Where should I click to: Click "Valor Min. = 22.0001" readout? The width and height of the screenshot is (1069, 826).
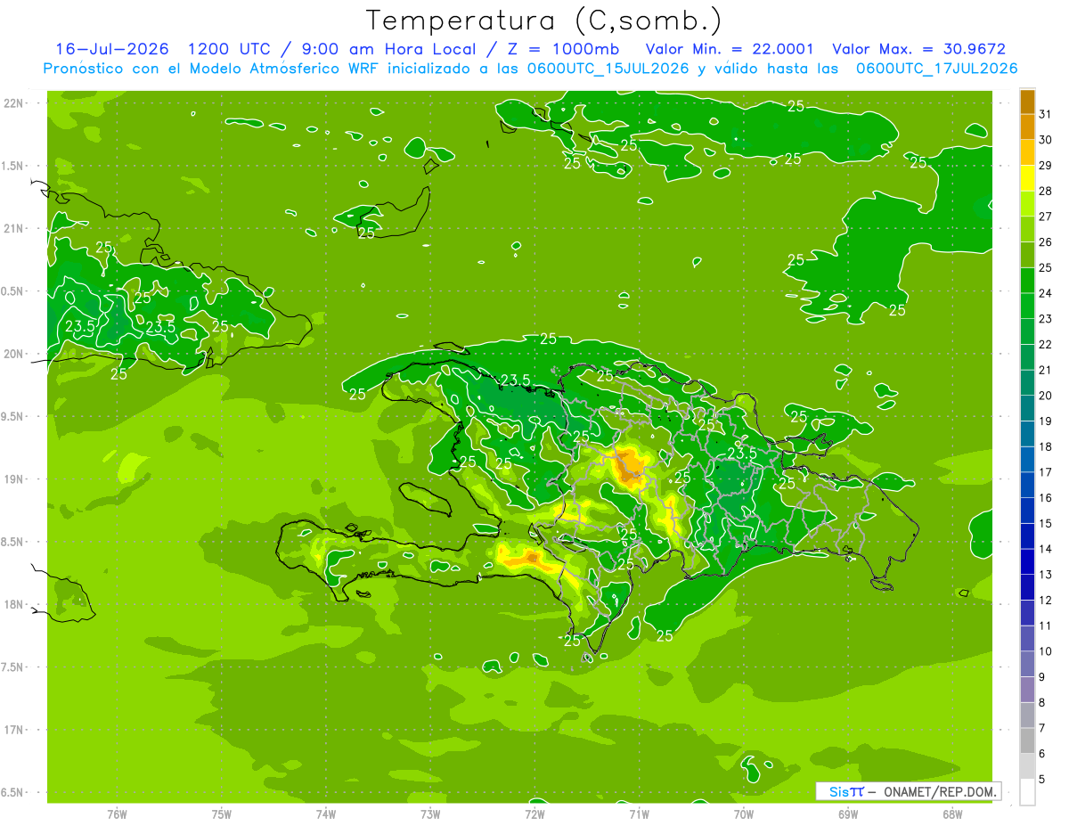729,49
